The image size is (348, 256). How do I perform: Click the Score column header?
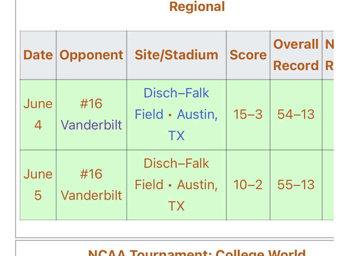coord(248,55)
